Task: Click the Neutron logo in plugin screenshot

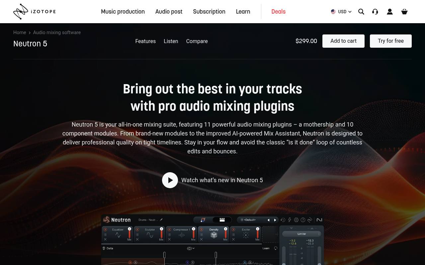Action: click(117, 220)
